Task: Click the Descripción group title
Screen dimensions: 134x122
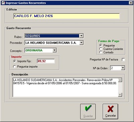Action: (x=20, y=74)
